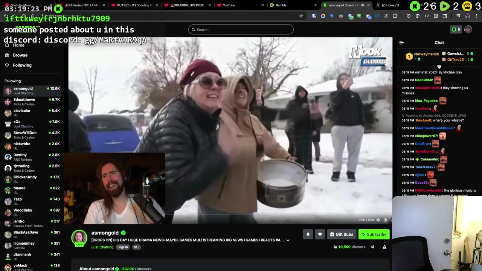
Task: Click the English language tag
Action: (x=122, y=247)
